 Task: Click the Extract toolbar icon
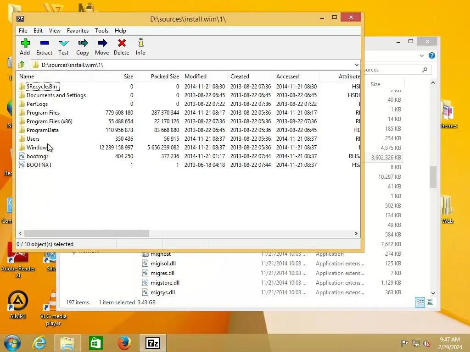45,43
